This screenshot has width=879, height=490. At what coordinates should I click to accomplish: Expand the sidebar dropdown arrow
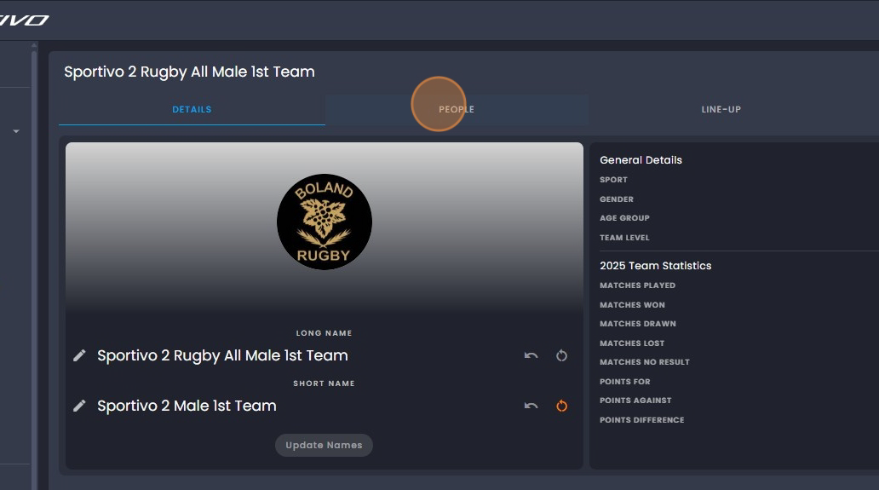pos(16,131)
